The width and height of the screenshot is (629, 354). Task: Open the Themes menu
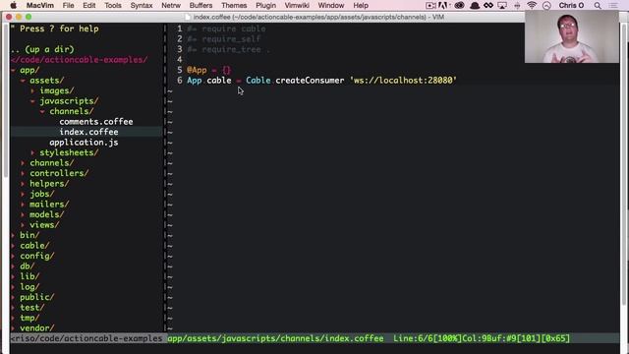pyautogui.click(x=234, y=5)
